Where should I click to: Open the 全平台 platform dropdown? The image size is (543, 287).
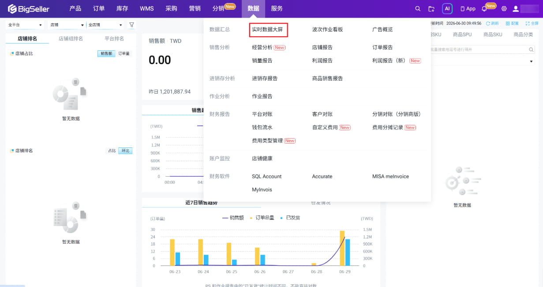[25, 25]
